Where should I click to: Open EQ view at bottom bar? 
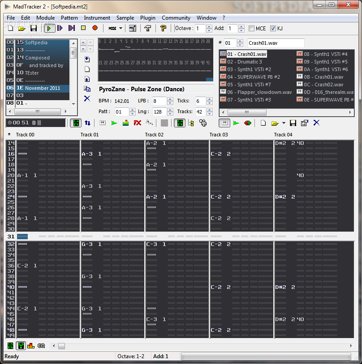point(41,346)
